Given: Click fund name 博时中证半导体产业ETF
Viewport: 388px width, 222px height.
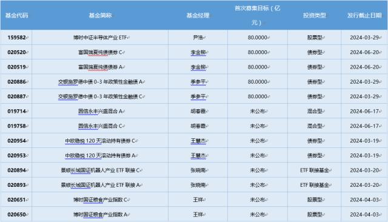Looking at the screenshot, I should [100, 38].
